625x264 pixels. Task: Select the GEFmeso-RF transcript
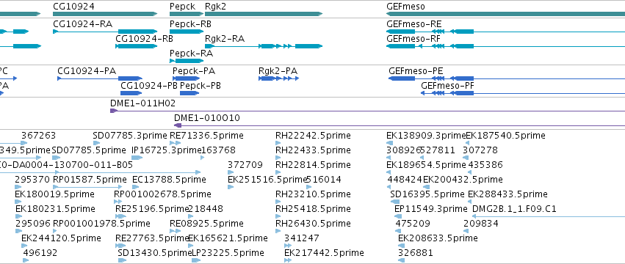pyautogui.click(x=505, y=46)
